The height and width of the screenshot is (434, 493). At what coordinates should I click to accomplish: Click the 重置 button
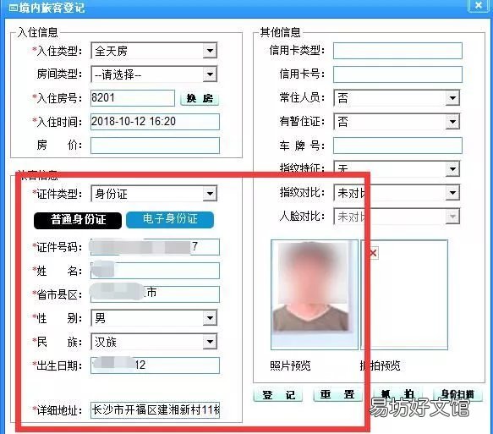[337, 394]
